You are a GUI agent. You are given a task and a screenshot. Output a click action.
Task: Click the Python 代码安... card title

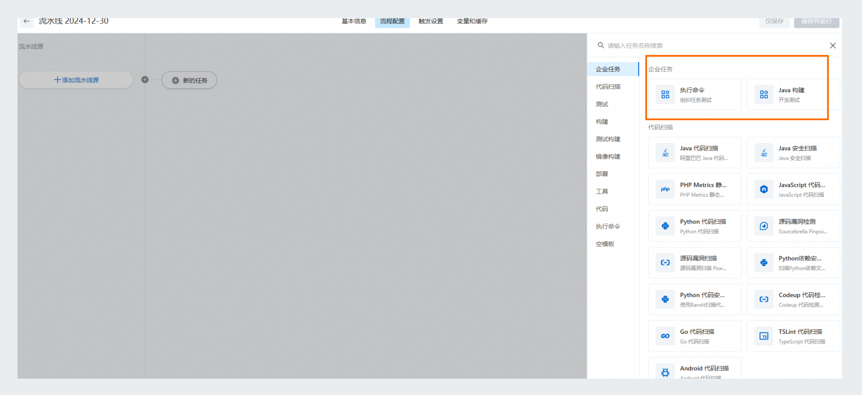[702, 295]
